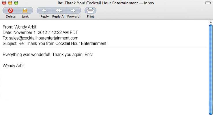
Task: Zoom the window with the green button
Action: coord(16,3)
